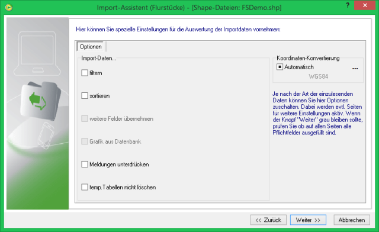Screen dimensions: 379x232
Task: Enable the sortieren checkbox
Action: 85,96
